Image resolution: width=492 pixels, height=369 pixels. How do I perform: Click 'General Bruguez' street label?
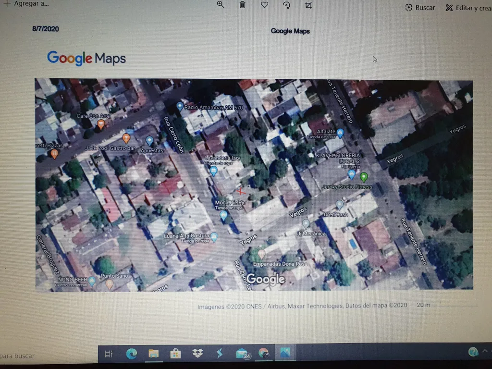pyautogui.click(x=48, y=254)
